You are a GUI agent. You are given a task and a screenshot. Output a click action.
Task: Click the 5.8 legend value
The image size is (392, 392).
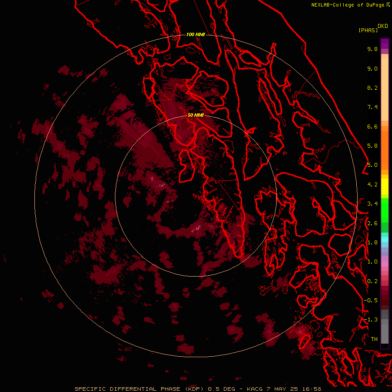click(x=372, y=146)
